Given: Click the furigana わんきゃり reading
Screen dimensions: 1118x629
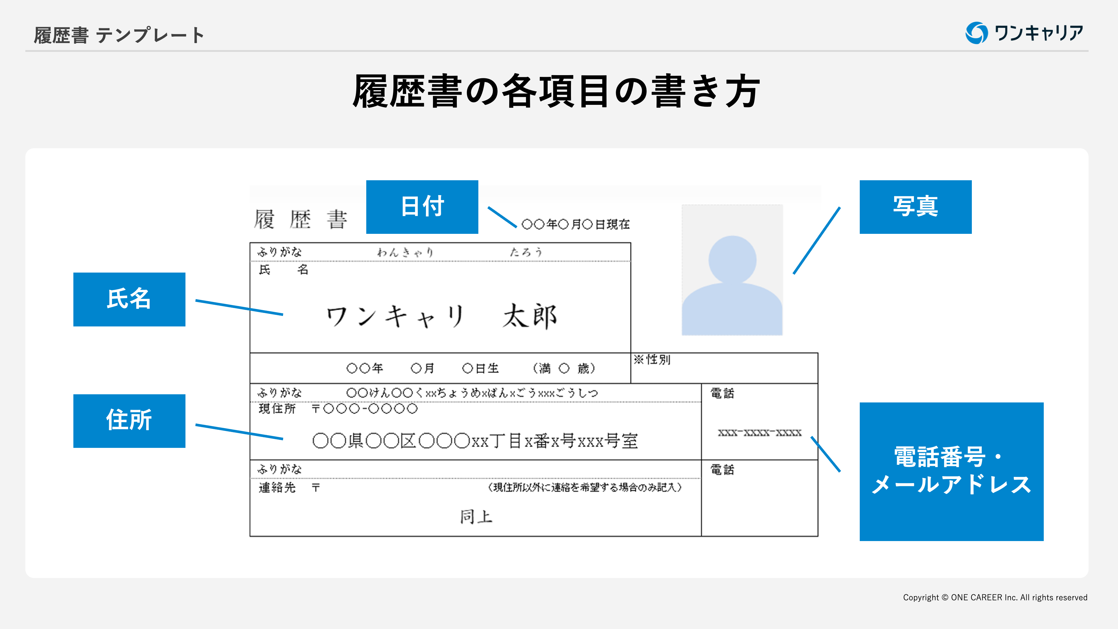Looking at the screenshot, I should [x=404, y=252].
